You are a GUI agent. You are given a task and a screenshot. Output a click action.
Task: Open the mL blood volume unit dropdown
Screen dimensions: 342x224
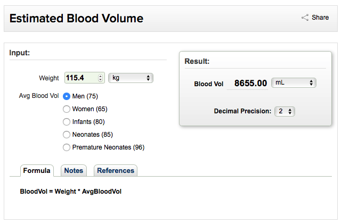pos(294,83)
